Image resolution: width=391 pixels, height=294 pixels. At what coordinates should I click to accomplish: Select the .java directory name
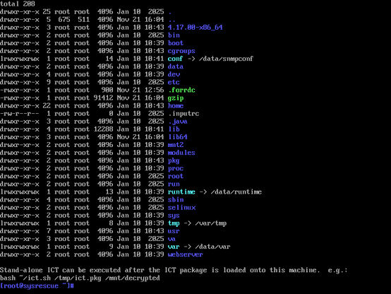pyautogui.click(x=178, y=122)
